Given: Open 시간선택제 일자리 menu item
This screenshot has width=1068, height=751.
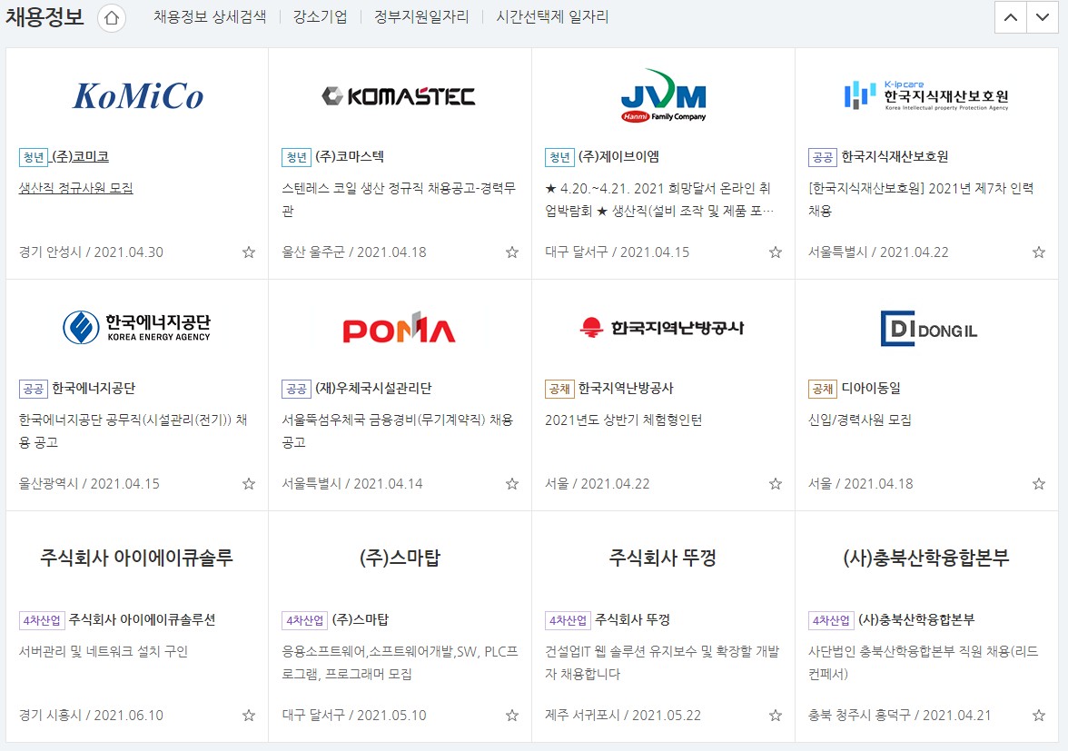Looking at the screenshot, I should click(552, 17).
